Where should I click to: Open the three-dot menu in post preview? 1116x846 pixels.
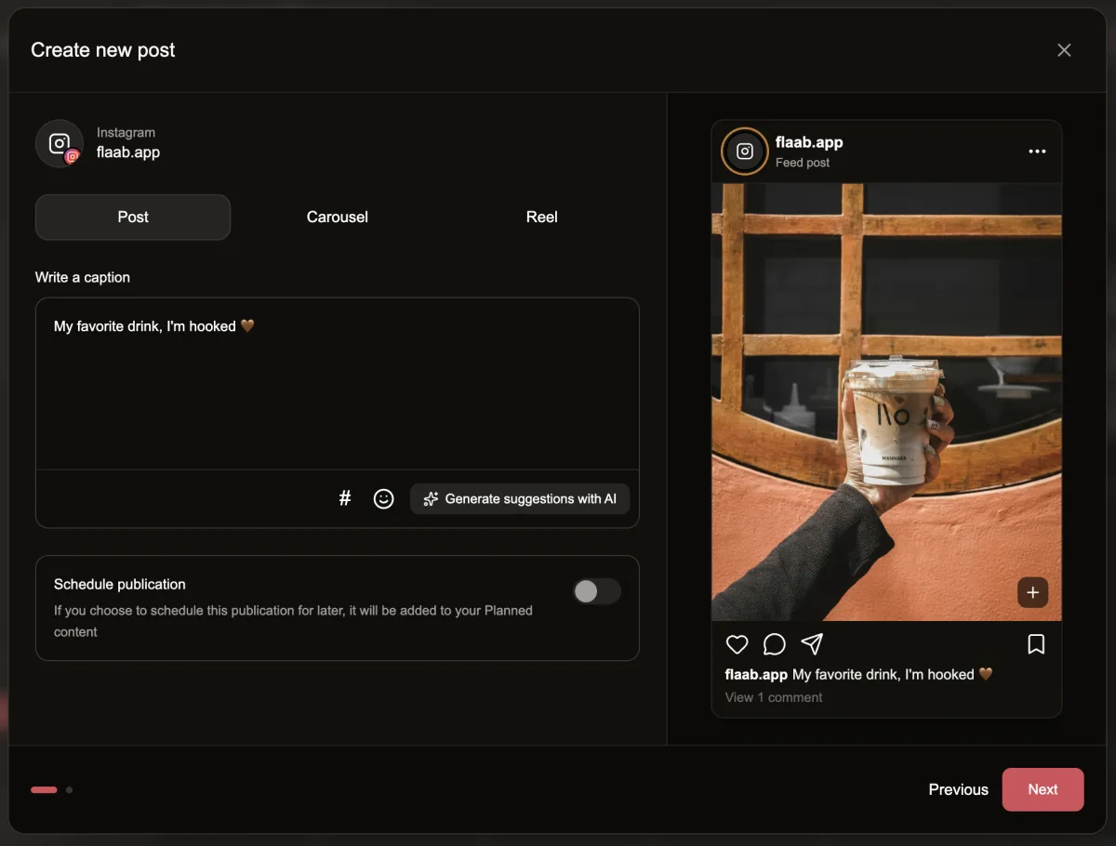pyautogui.click(x=1037, y=152)
